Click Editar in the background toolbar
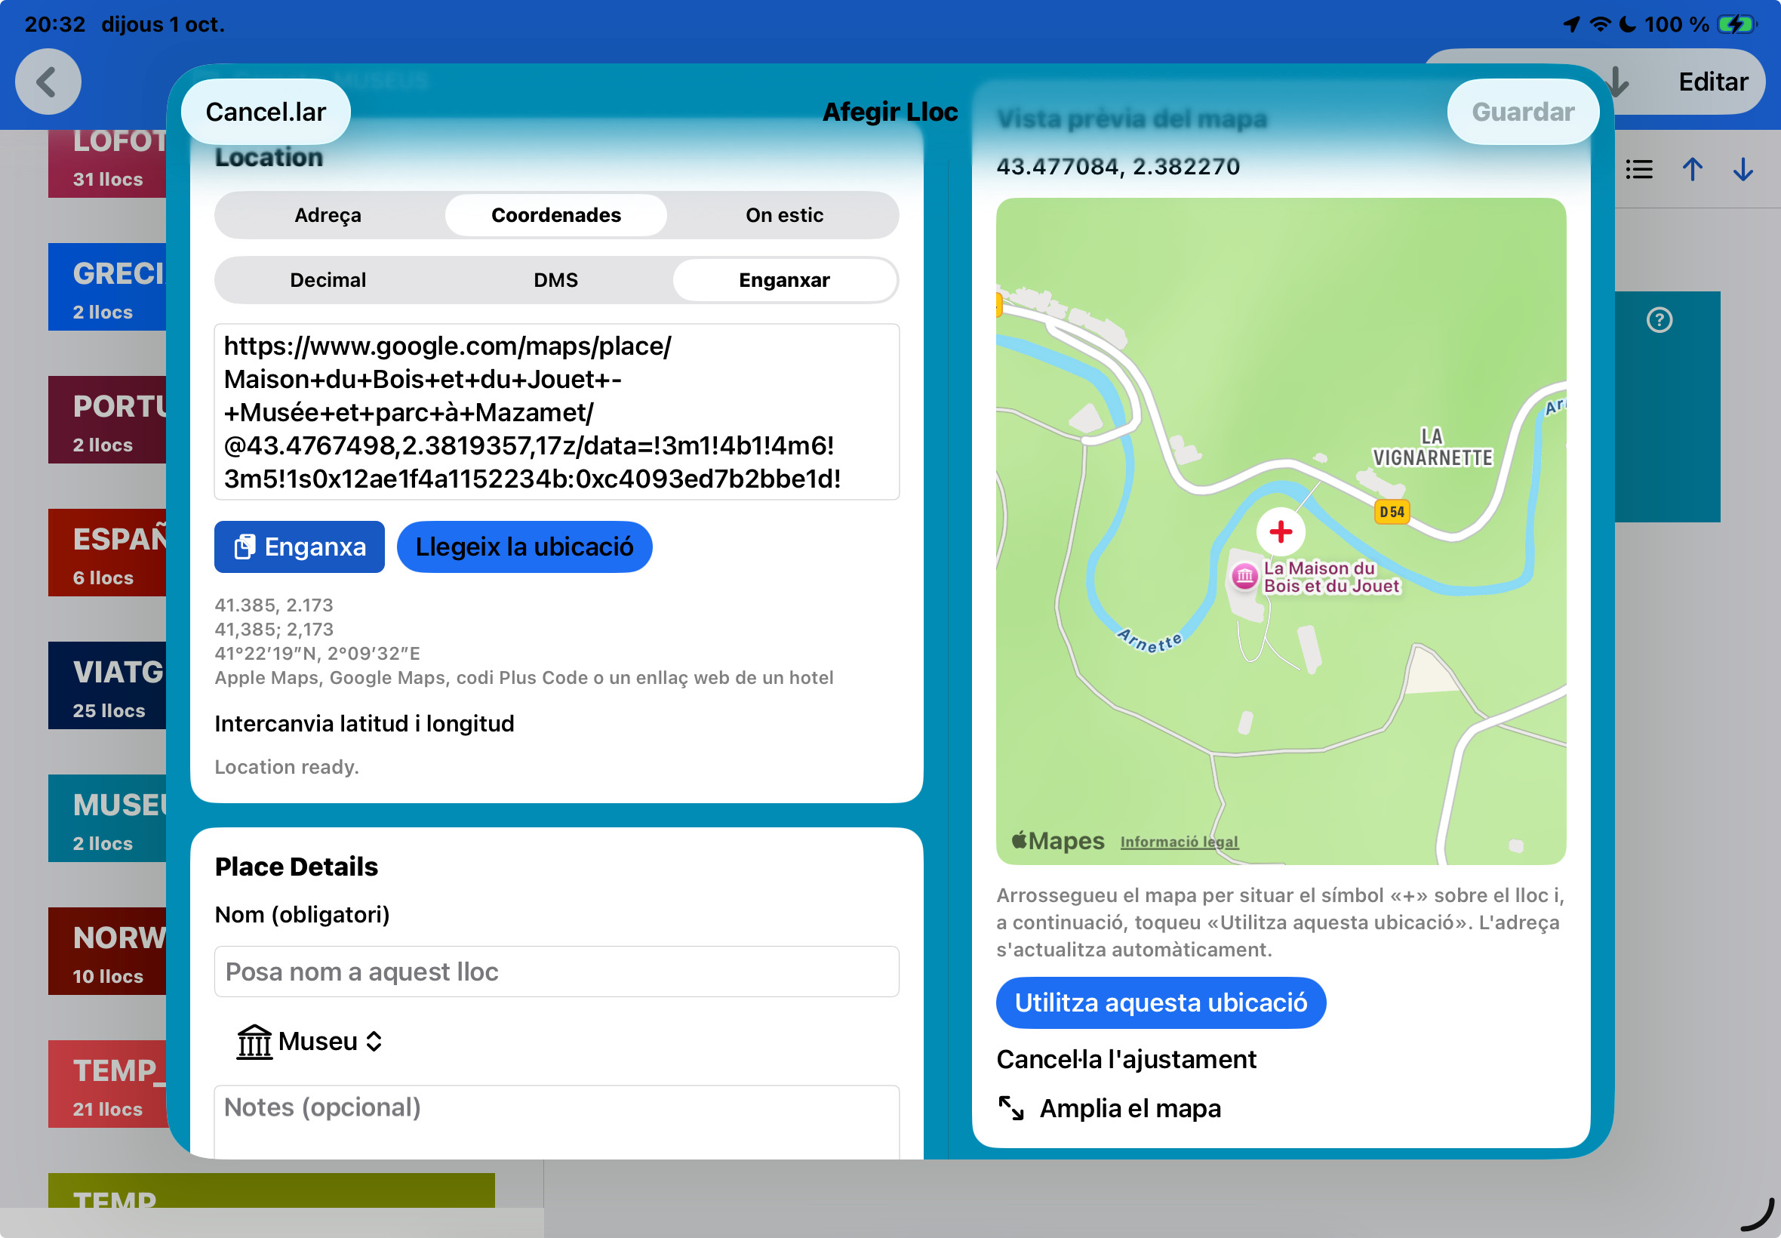Viewport: 1781px width, 1238px height. pyautogui.click(x=1713, y=82)
